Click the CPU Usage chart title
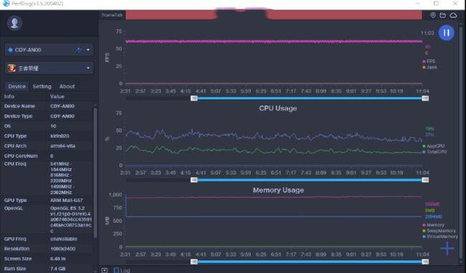 [x=278, y=108]
